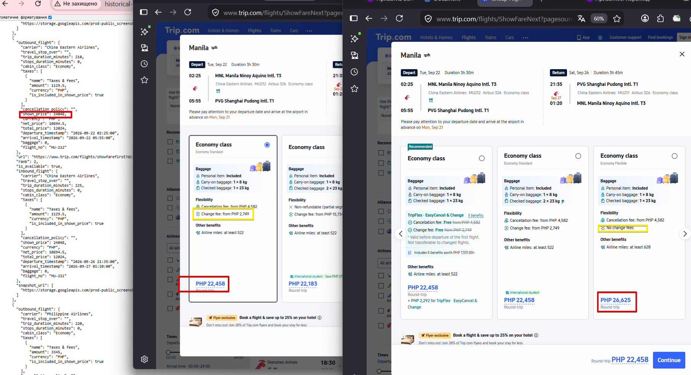691x375 pixels.
Task: Open Trains menu in right window
Action: click(491, 38)
